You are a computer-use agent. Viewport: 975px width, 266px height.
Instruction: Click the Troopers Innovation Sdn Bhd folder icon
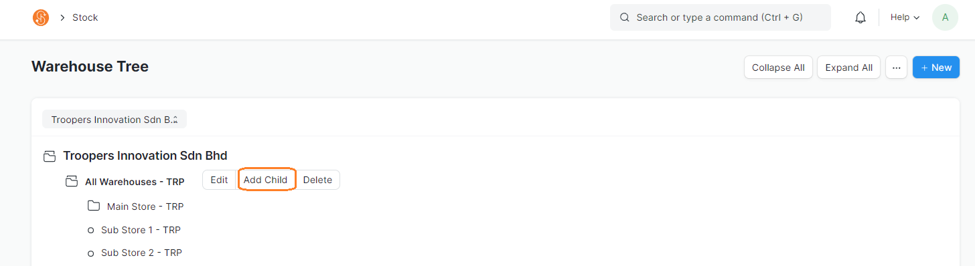(x=49, y=156)
